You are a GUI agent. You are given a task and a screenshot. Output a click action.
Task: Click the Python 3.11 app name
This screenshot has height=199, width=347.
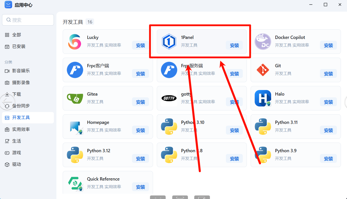click(x=286, y=122)
